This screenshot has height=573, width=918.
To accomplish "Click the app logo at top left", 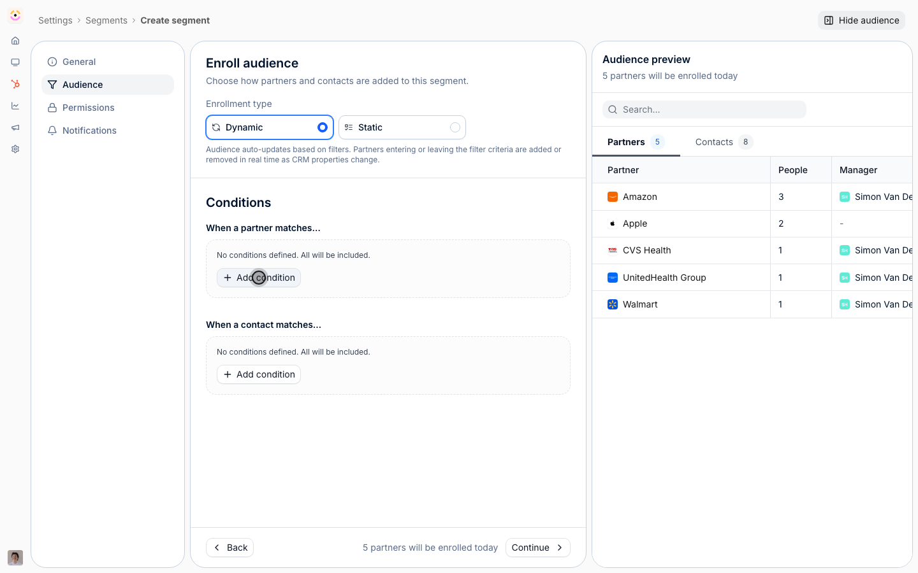I will coord(15,15).
